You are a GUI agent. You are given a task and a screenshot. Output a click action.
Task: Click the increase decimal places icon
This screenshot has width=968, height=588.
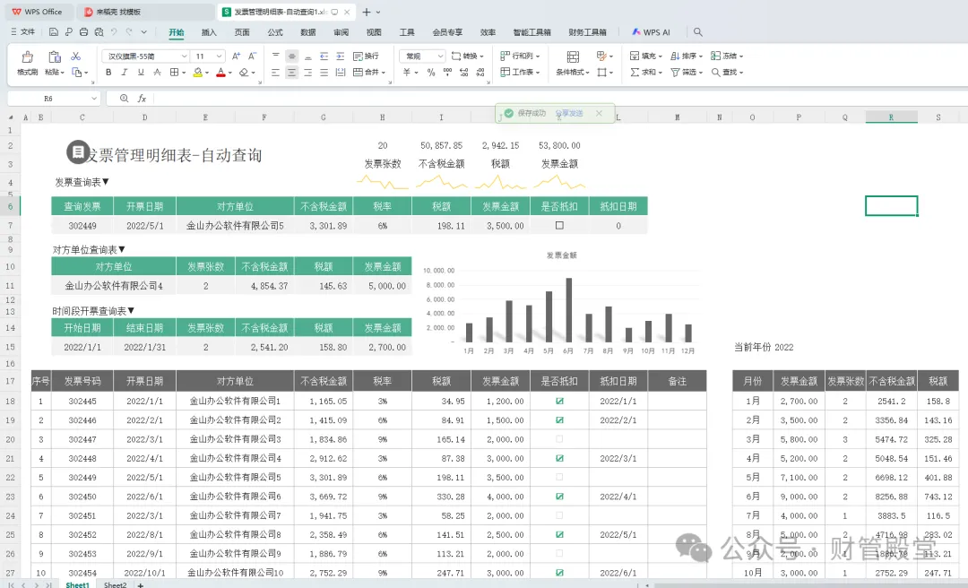tap(463, 73)
